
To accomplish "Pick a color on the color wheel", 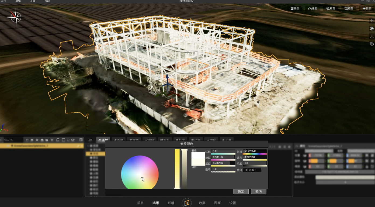I will pyautogui.click(x=140, y=172).
